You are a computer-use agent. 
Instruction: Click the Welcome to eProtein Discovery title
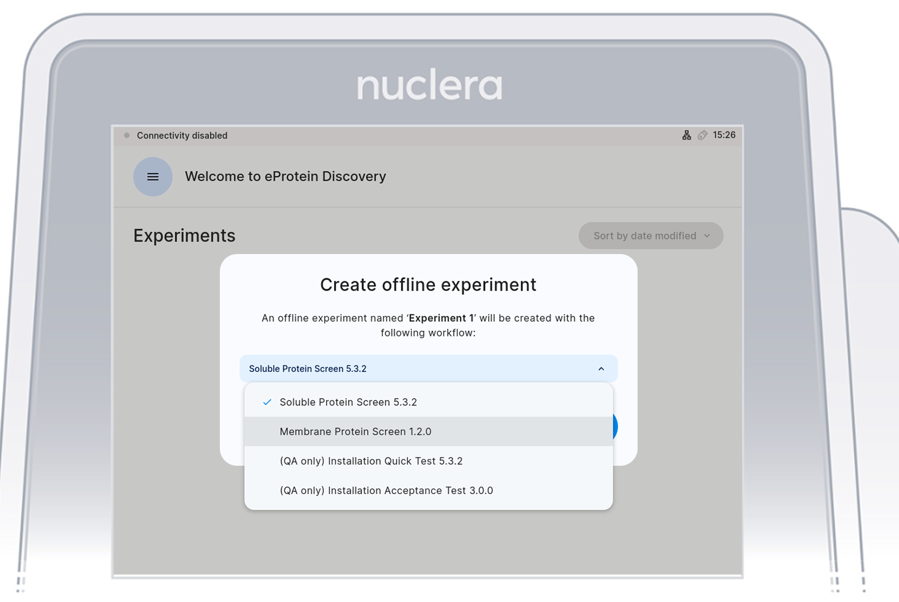coord(285,176)
